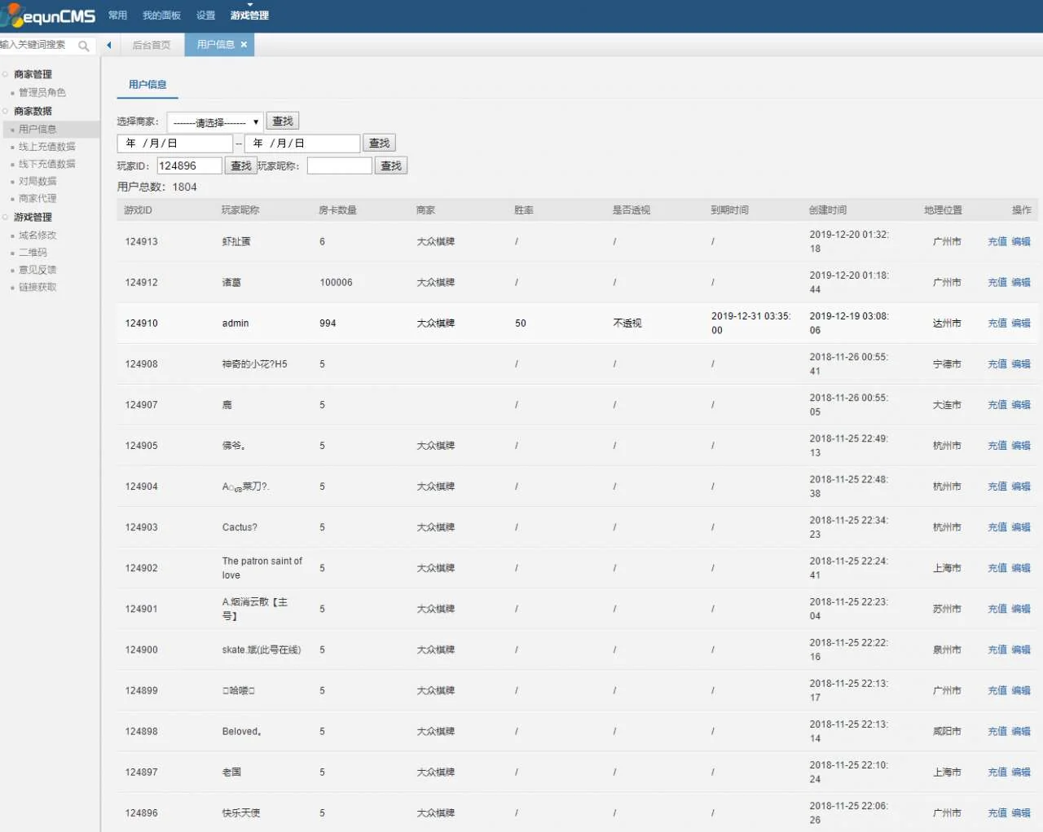
Task: Open the 我的面板 top menu
Action: [161, 15]
